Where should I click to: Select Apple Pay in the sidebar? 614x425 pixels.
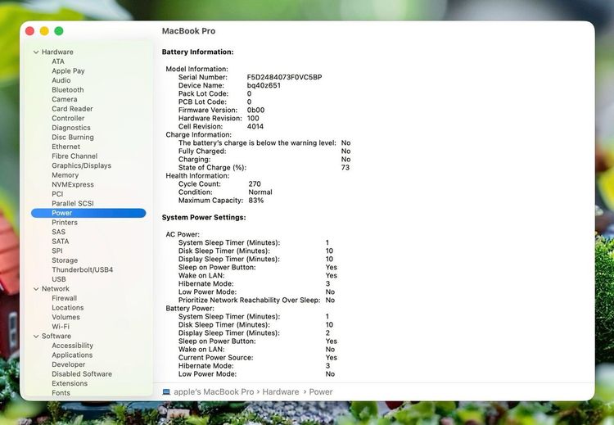[68, 71]
